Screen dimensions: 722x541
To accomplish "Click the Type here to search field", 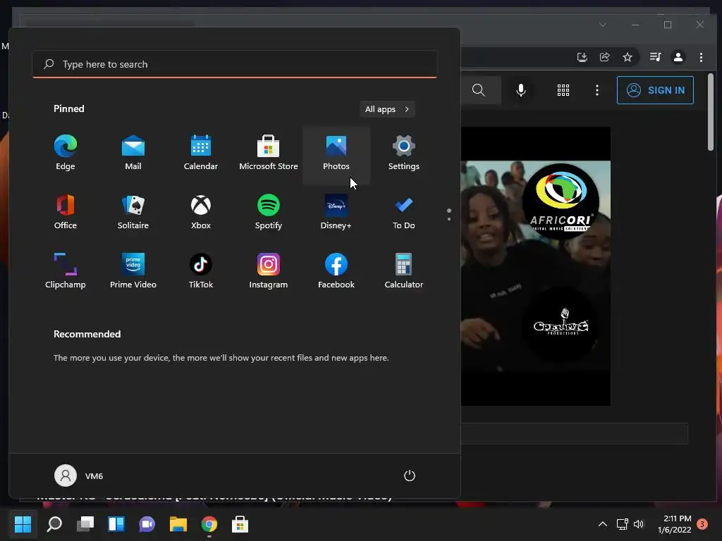I will click(235, 64).
